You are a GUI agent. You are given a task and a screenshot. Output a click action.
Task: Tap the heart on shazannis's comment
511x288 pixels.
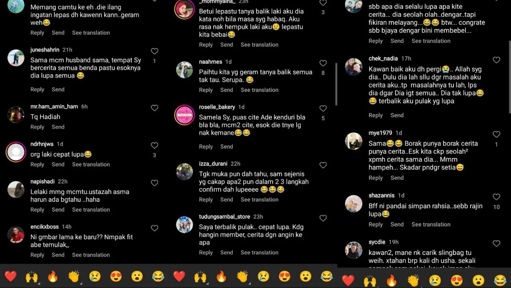point(496,197)
